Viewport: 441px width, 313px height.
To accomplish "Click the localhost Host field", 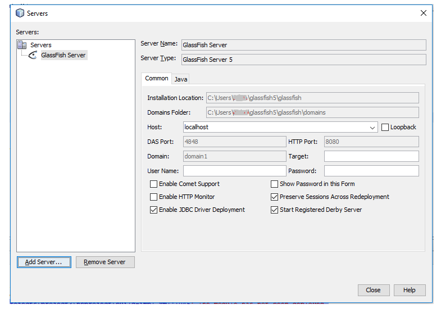I will [x=280, y=127].
